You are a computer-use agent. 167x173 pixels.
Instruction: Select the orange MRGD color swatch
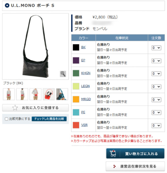76,99
